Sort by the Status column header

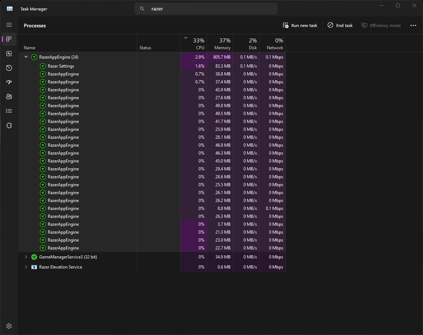click(x=159, y=43)
